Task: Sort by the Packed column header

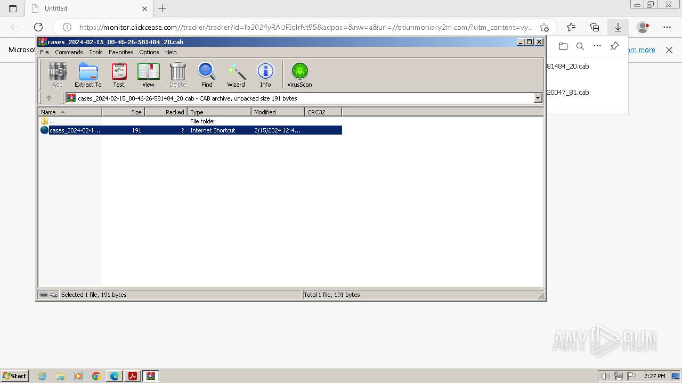Action: 166,112
